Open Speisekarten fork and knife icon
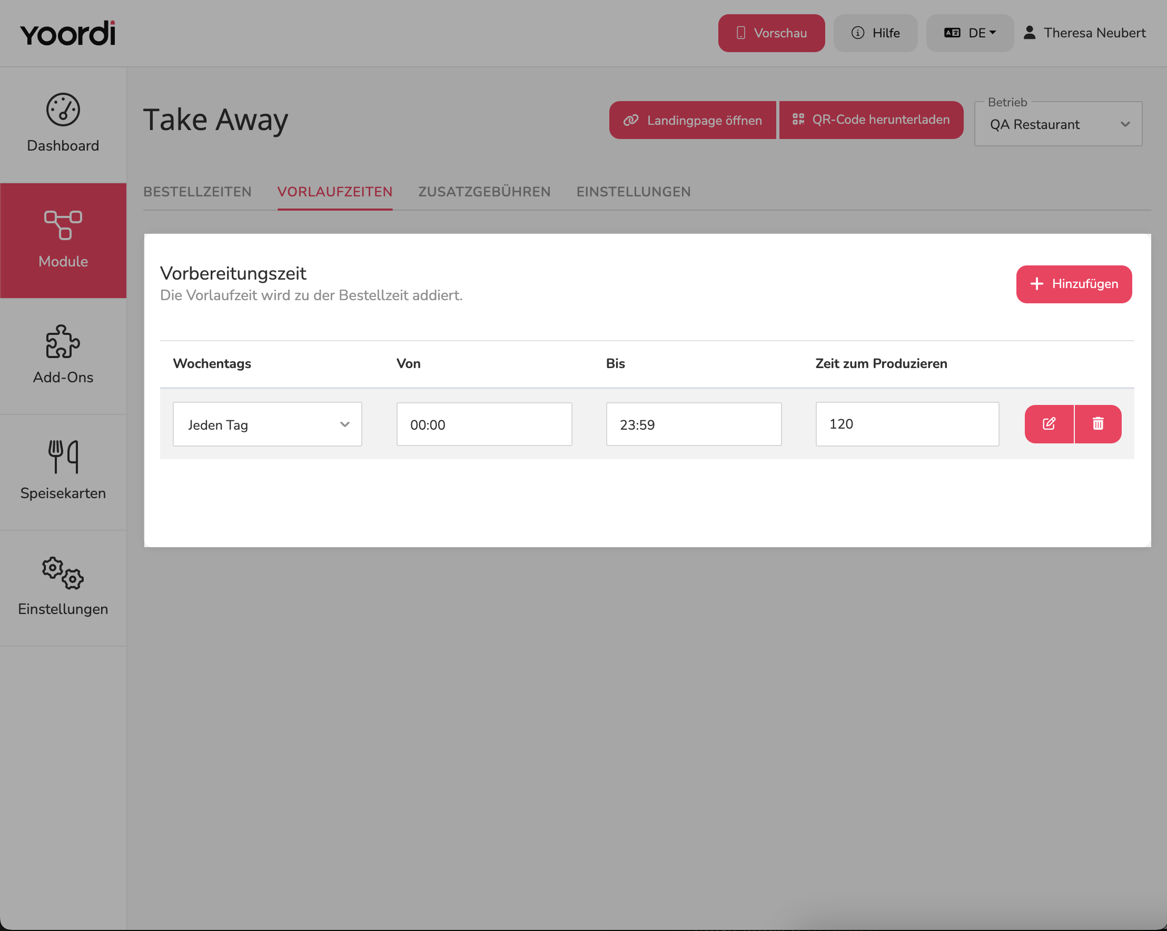Viewport: 1167px width, 931px height. click(63, 457)
